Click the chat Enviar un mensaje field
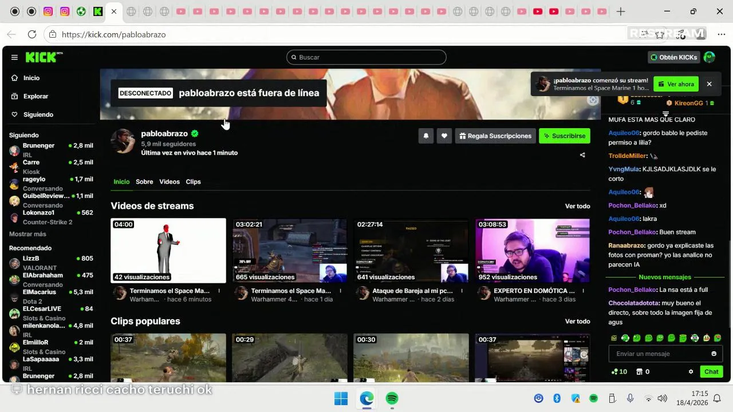 [x=660, y=354]
